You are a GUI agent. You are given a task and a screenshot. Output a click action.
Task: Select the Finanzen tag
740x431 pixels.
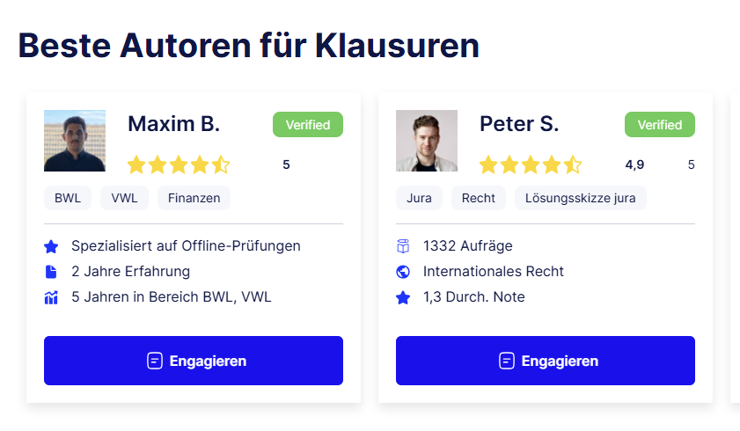(x=194, y=198)
